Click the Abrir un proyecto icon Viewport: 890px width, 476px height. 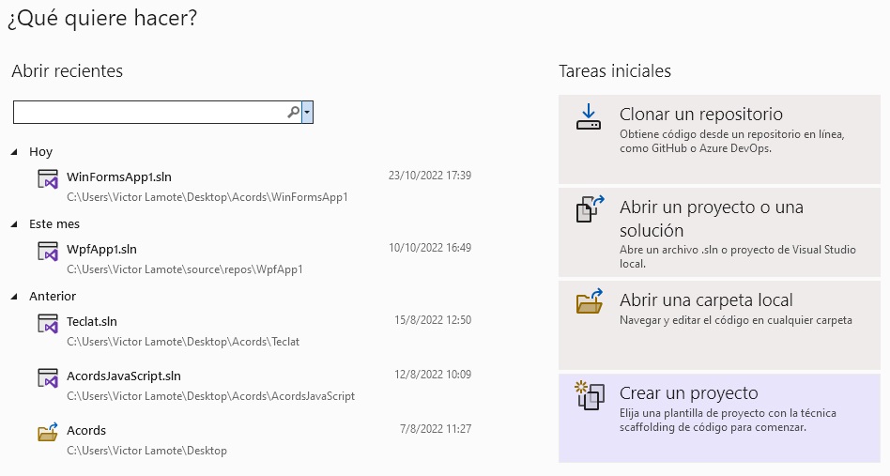pyautogui.click(x=591, y=208)
